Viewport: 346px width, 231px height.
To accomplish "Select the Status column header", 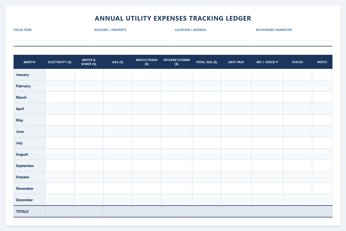I will point(298,62).
